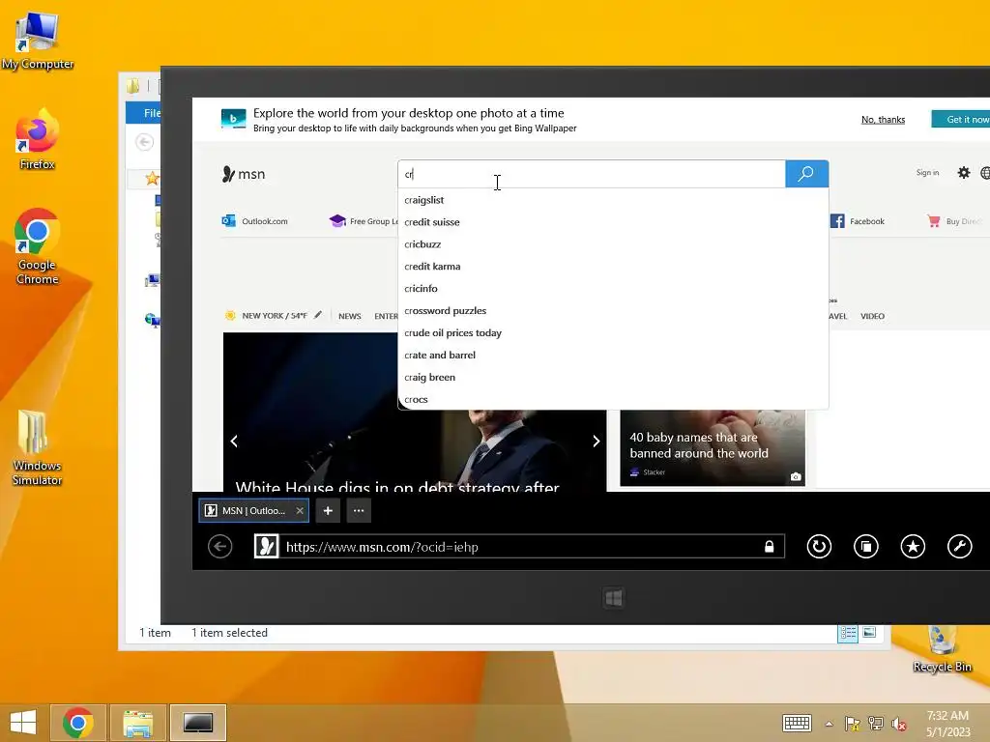Refresh the page with the reload button

[819, 547]
